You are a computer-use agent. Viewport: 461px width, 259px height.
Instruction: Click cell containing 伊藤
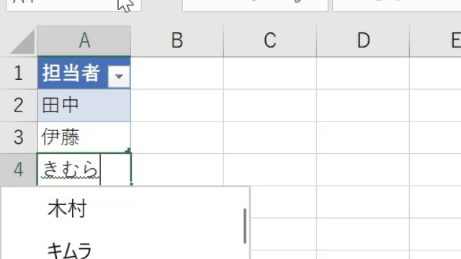[x=84, y=137]
